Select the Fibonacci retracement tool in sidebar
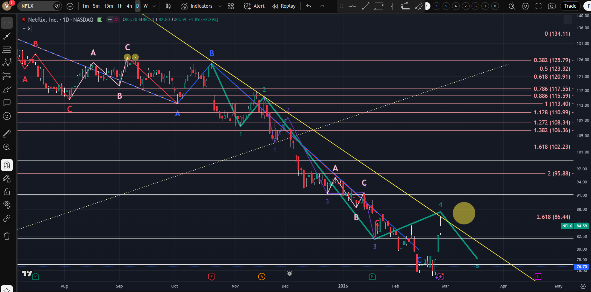The image size is (591, 292). point(7,49)
